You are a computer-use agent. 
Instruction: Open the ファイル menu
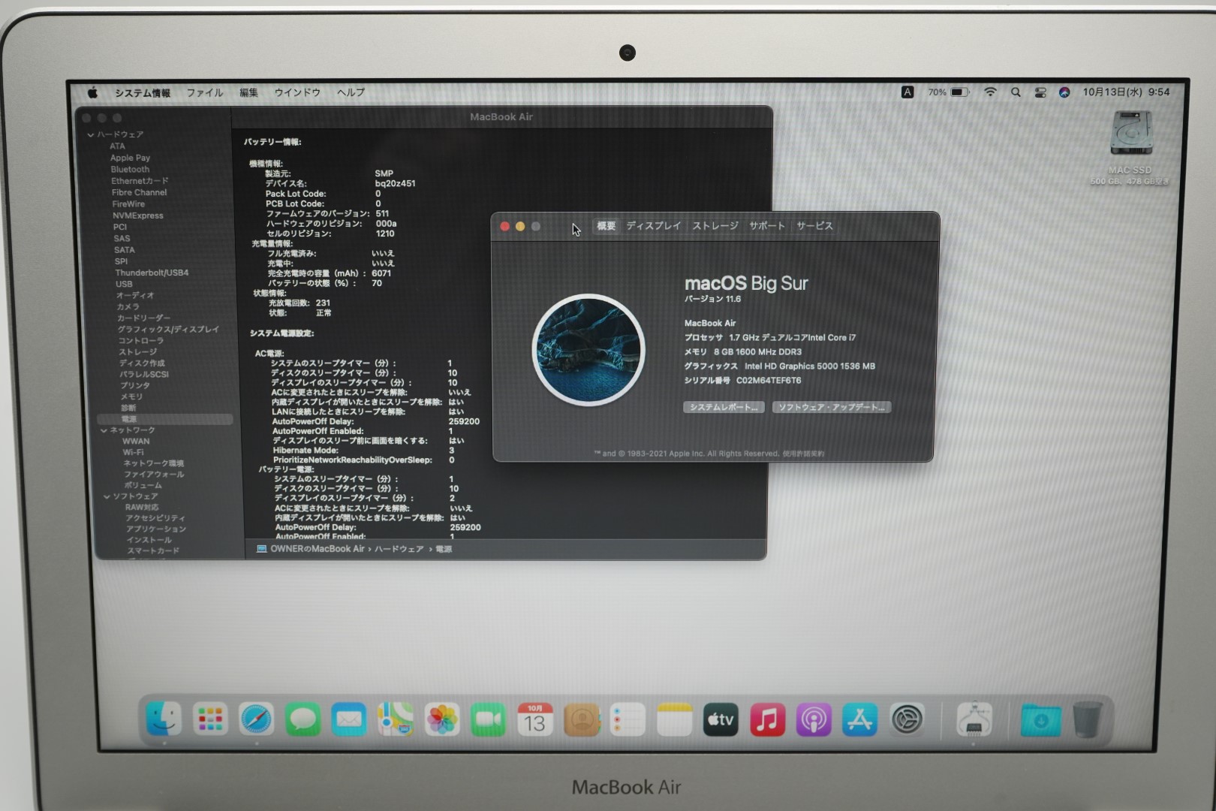pyautogui.click(x=205, y=92)
